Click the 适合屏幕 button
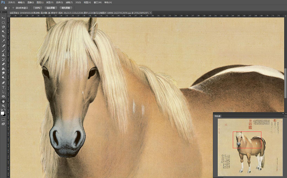The height and width of the screenshot is (178, 287). (x=51, y=8)
